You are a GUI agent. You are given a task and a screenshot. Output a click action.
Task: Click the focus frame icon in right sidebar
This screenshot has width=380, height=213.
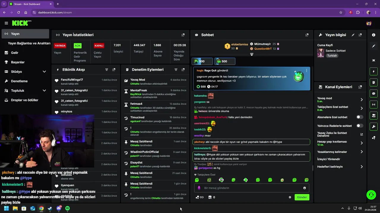coord(373,60)
